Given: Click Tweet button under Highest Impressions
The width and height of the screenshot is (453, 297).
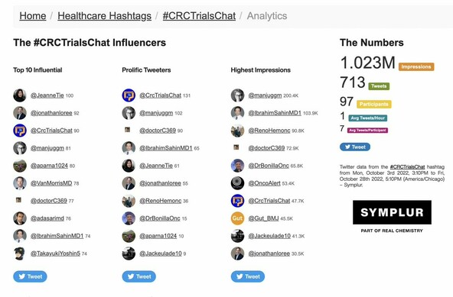Looking at the screenshot, I should pos(248,276).
